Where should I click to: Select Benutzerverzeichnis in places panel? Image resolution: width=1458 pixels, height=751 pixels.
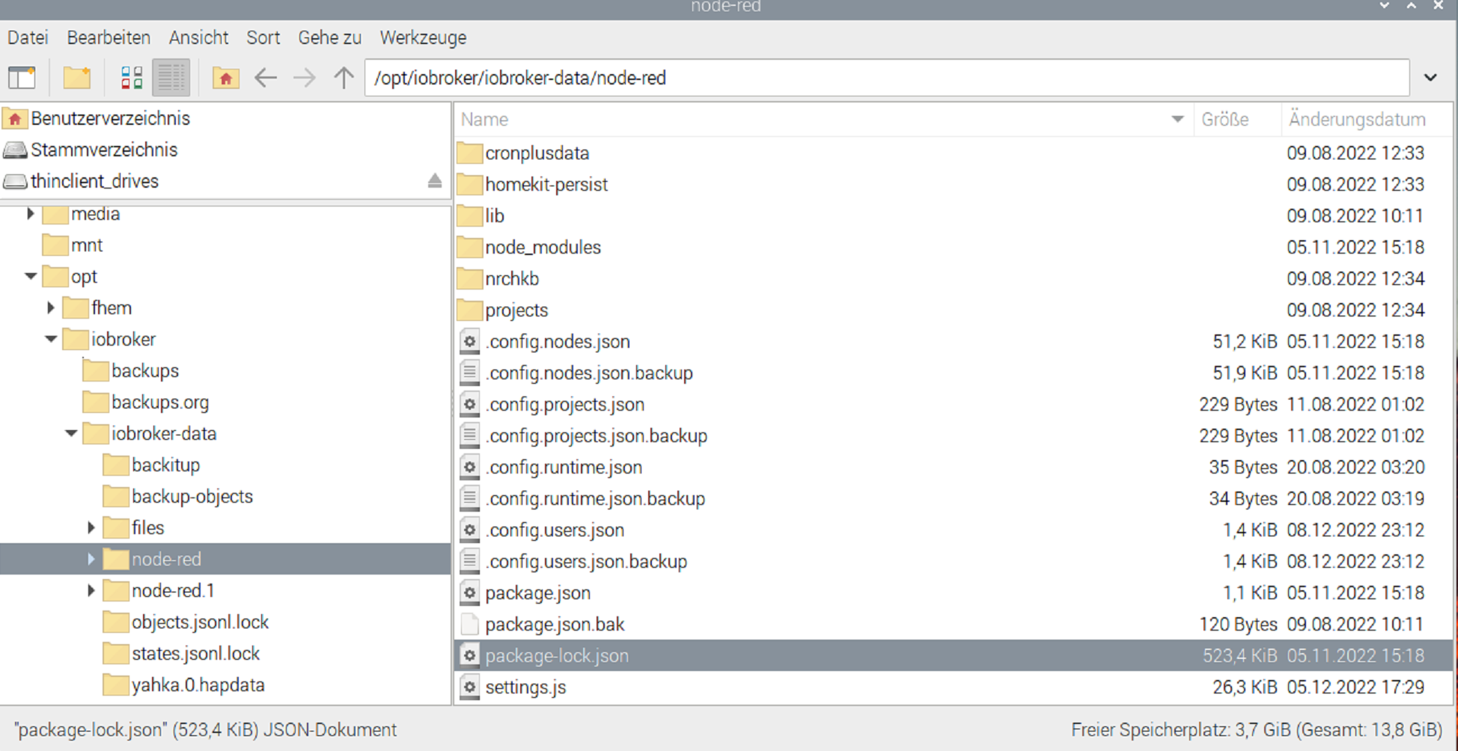pos(110,118)
